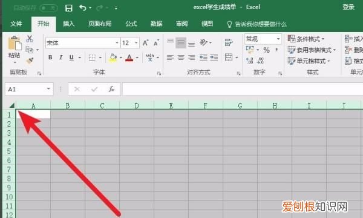Viewport: 363px width, 218px height.
Task: Switch to the 公式 ribbon tab
Action: point(131,24)
